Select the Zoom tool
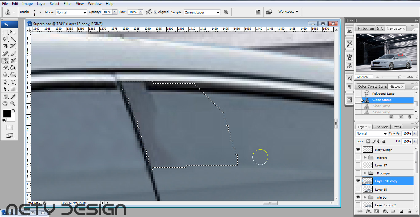This screenshot has width=420, height=217. [13, 103]
